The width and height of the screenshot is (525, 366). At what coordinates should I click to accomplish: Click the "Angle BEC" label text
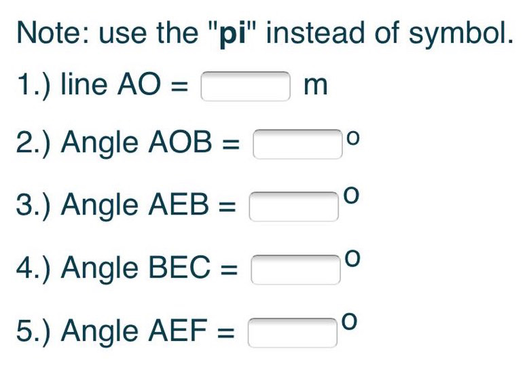point(136,268)
